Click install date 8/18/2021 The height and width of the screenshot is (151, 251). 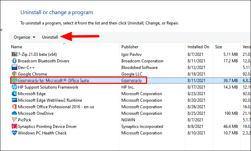[x=196, y=74]
